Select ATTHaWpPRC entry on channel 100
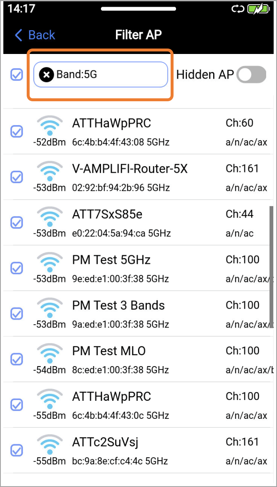Screen dimensions: 277x487 (138, 405)
